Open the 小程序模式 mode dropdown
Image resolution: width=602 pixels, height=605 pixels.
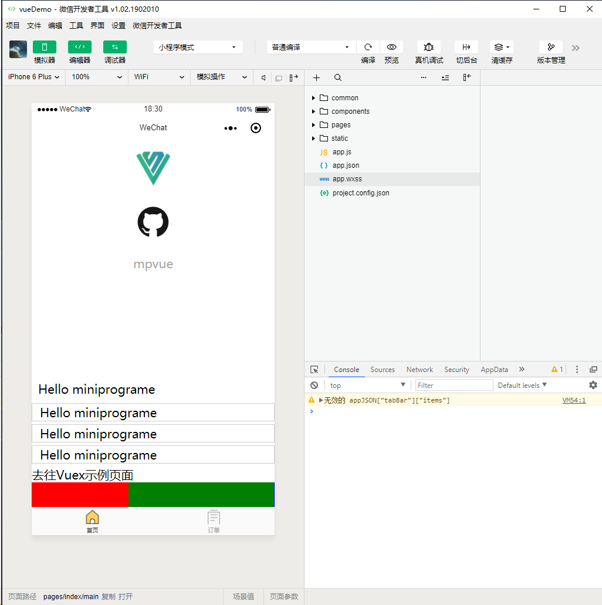(198, 47)
